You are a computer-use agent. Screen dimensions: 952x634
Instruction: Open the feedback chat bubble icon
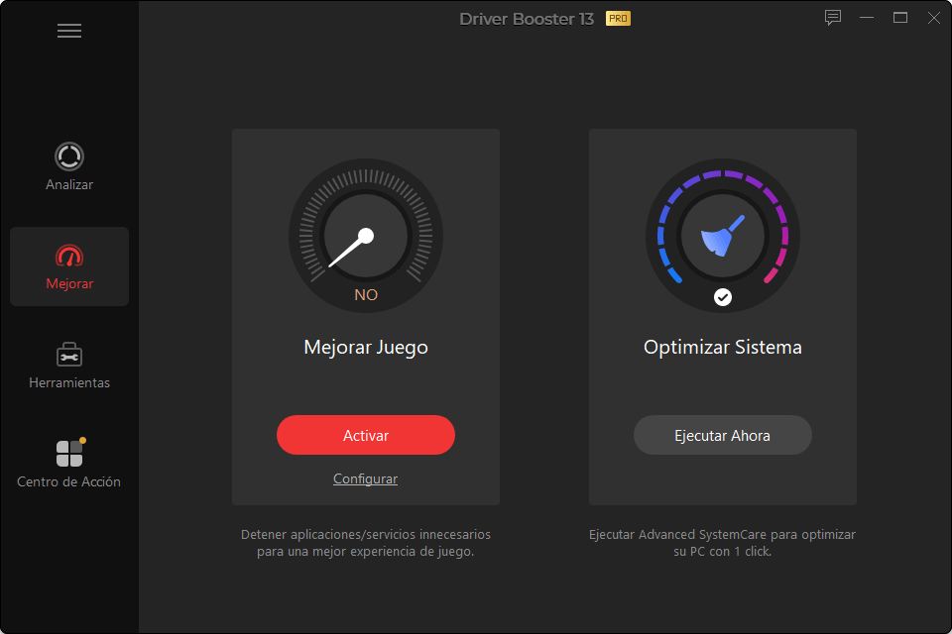coord(833,18)
